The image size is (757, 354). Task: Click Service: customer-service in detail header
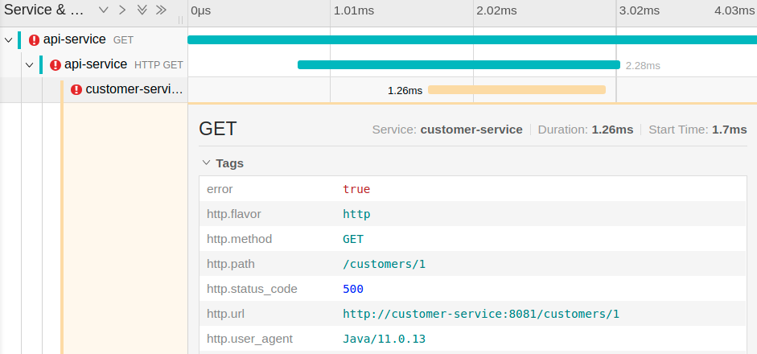[447, 130]
